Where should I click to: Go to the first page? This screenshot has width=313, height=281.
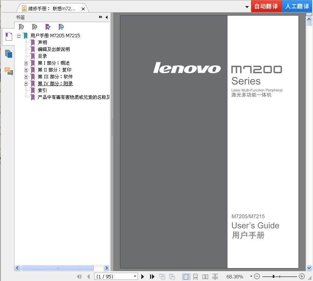[79, 276]
